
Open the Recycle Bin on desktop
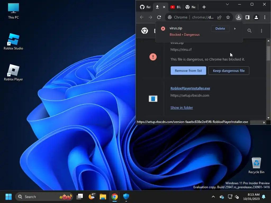point(256,165)
